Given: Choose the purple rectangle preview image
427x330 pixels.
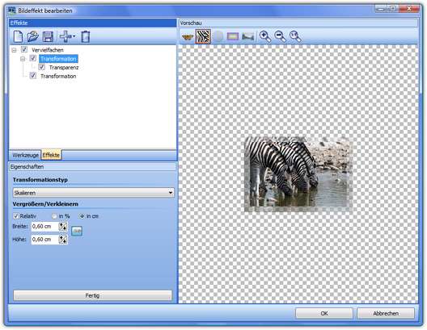Looking at the screenshot, I should [x=233, y=36].
